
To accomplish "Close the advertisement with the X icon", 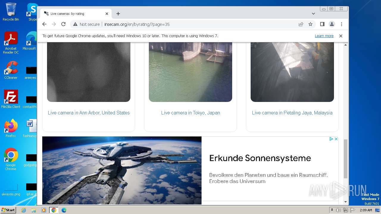I will click(x=336, y=139).
